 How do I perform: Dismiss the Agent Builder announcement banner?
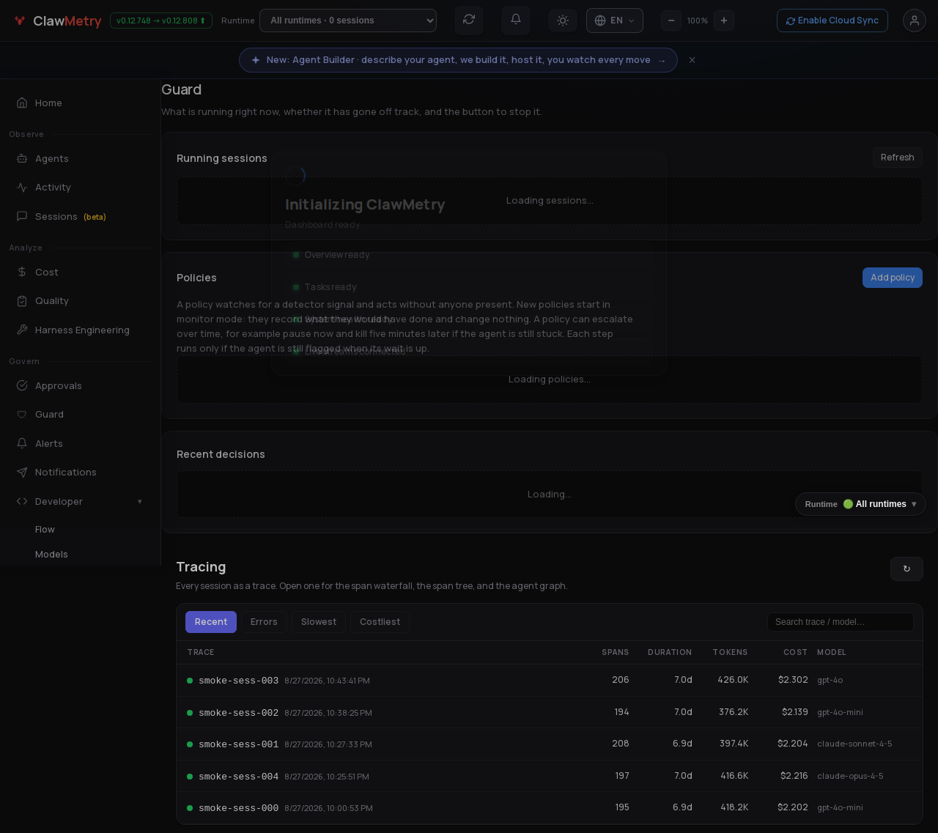(x=692, y=60)
